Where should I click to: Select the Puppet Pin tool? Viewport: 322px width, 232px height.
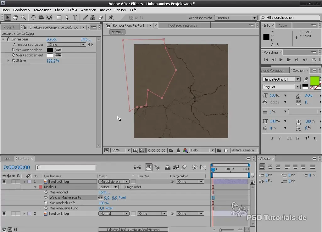pos(111,18)
